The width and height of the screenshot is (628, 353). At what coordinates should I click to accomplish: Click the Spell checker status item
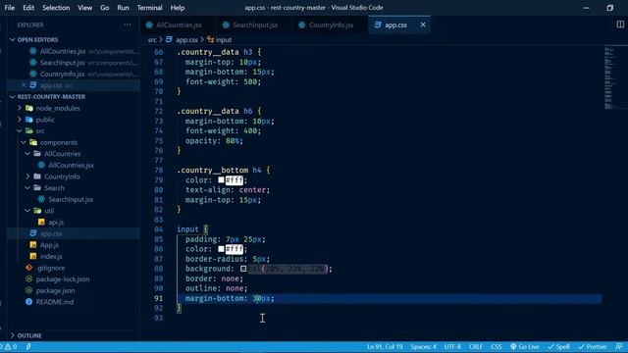[x=558, y=347]
